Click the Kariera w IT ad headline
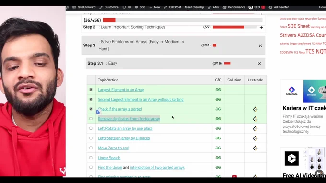This screenshot has height=183, width=326. coord(304,108)
